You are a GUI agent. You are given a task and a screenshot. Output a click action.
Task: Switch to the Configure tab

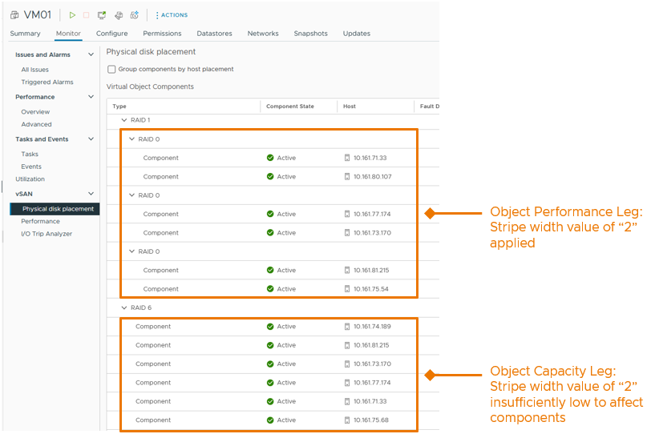coord(111,34)
